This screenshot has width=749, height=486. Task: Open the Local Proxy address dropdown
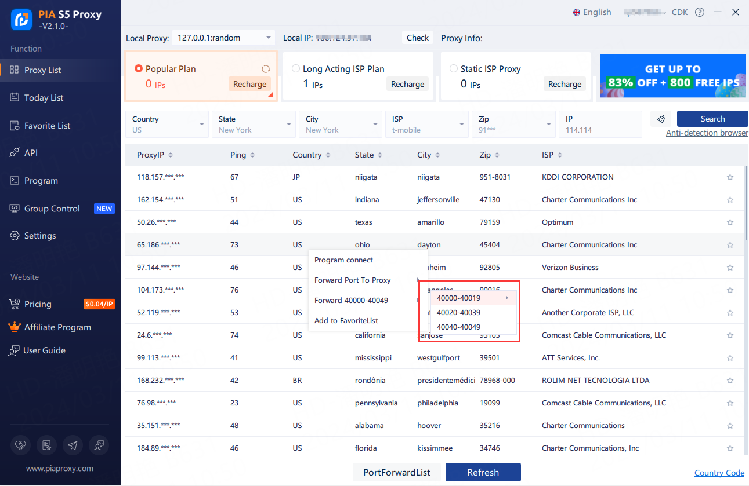[x=223, y=37]
